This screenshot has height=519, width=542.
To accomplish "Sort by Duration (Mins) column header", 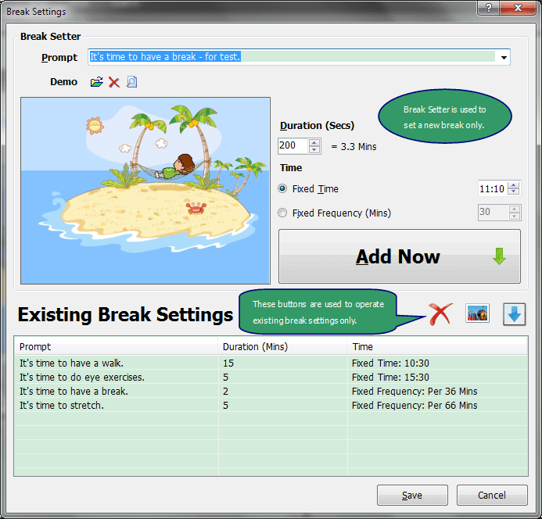I will coord(282,346).
